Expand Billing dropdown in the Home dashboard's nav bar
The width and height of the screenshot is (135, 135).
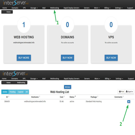pyautogui.click(x=107, y=8)
